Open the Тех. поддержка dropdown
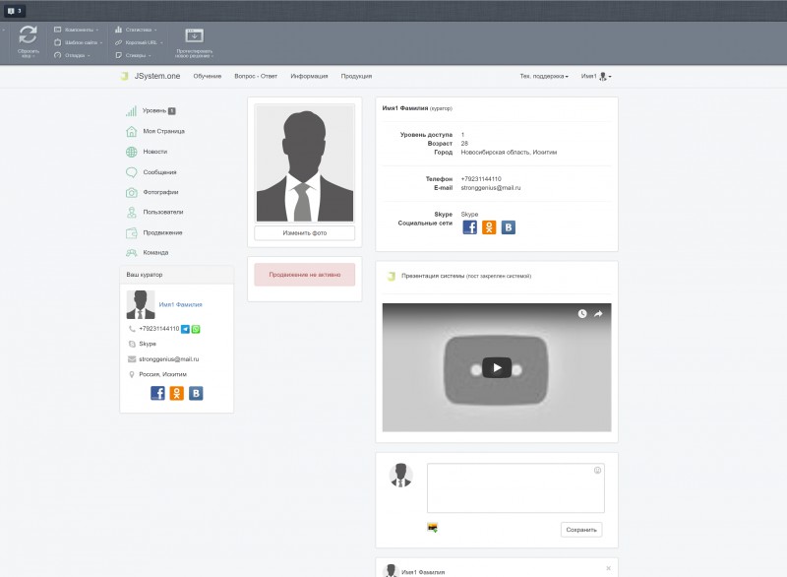The width and height of the screenshot is (787, 577). pyautogui.click(x=544, y=77)
